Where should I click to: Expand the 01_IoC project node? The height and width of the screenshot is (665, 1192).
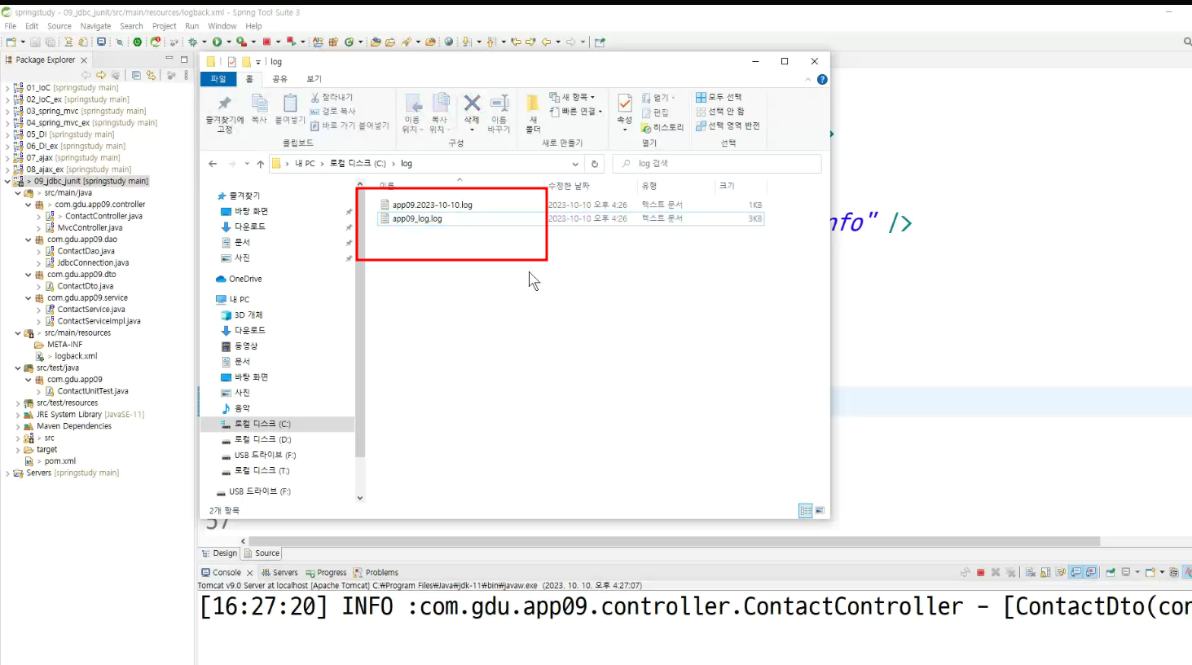tap(7, 88)
